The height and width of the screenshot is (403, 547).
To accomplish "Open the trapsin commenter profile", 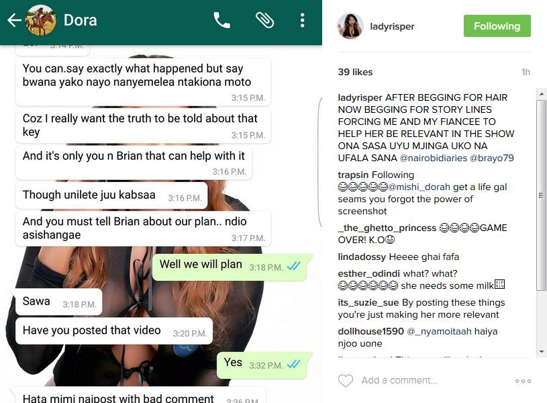I will tap(353, 175).
